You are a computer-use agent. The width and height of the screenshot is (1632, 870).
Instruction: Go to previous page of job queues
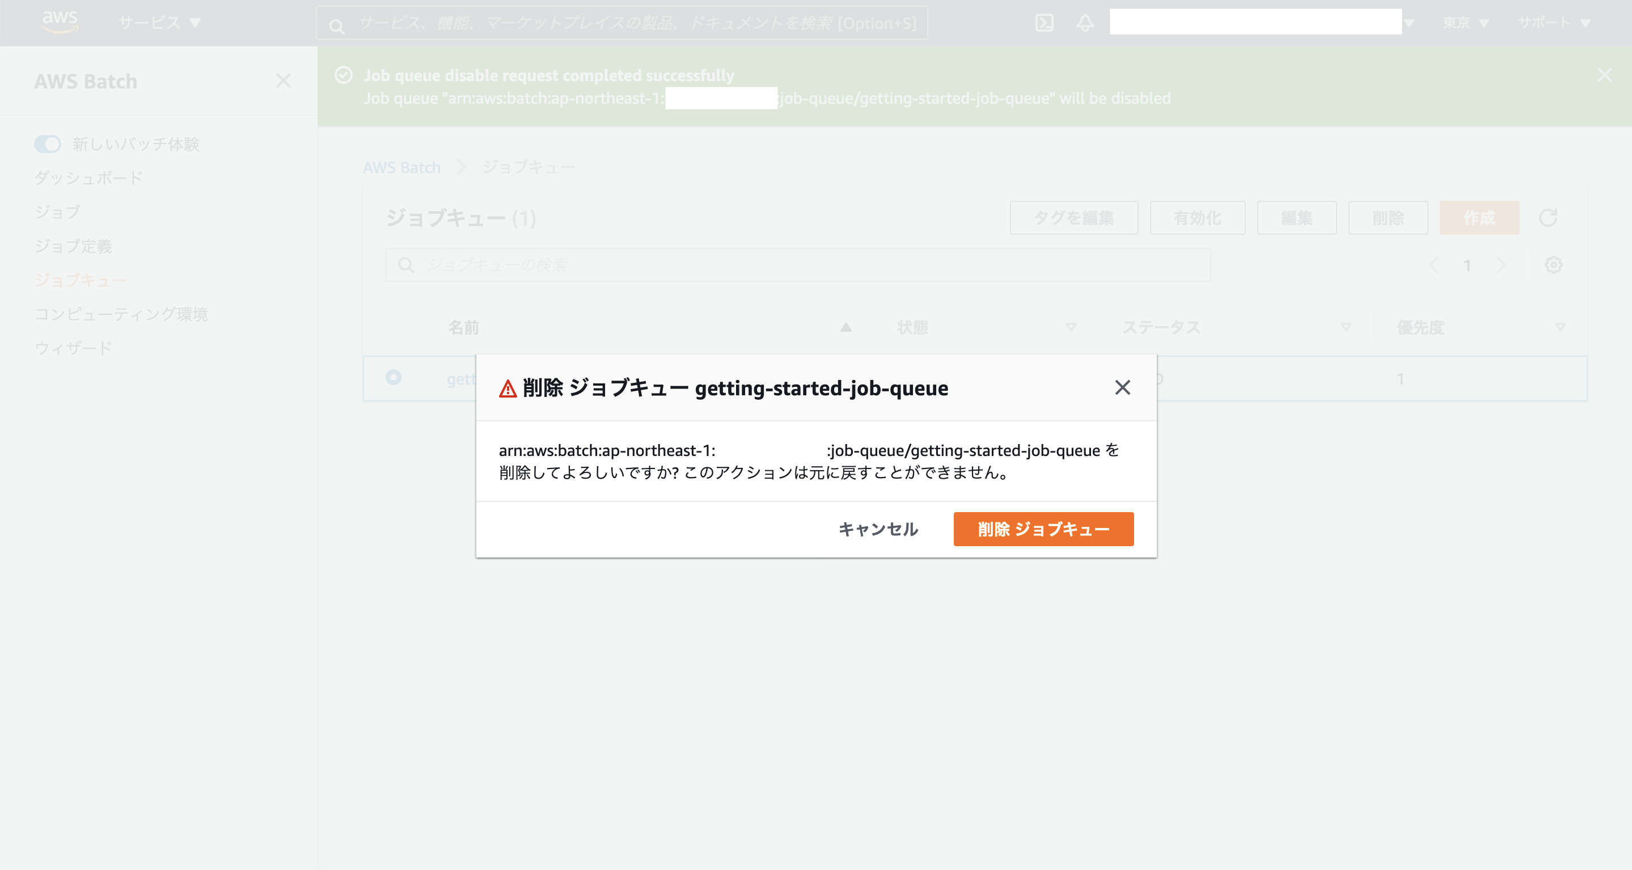[x=1434, y=265]
